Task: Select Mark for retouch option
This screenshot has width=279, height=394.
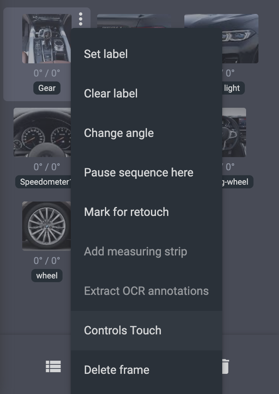Action: (126, 212)
